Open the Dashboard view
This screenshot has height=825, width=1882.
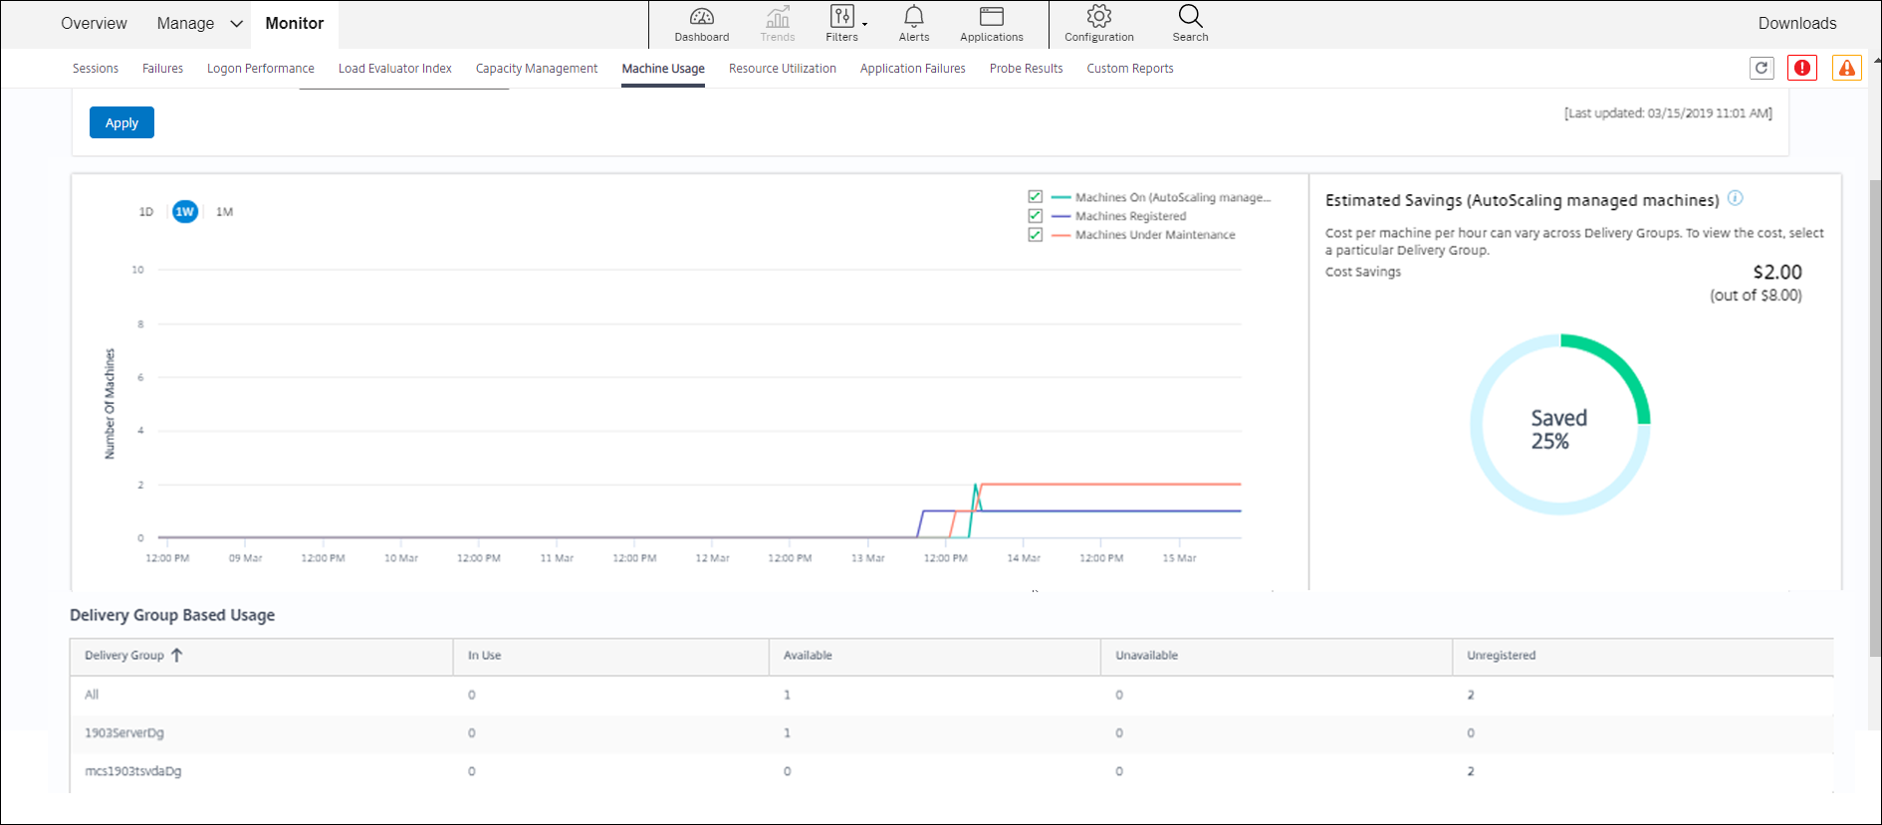pyautogui.click(x=701, y=24)
